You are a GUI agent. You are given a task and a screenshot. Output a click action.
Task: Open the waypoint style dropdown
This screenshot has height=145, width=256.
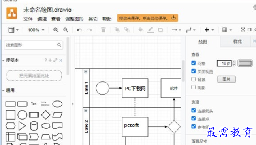coord(191,30)
